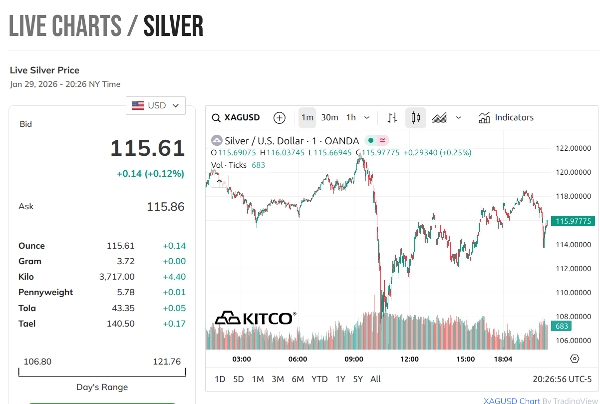The width and height of the screenshot is (600, 404).
Task: Click the 20:26:56 UTC-5 timezone button
Action: point(562,379)
